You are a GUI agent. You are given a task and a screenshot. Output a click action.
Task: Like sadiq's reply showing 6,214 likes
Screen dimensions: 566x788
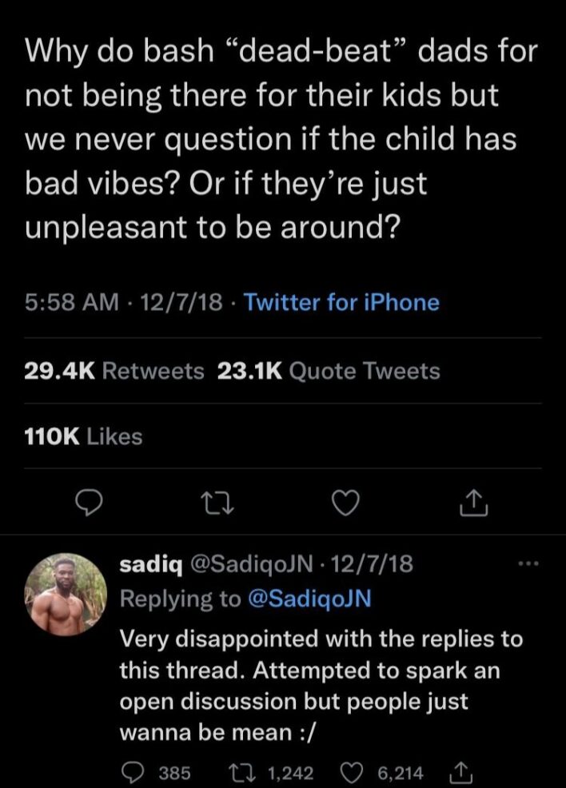click(x=350, y=772)
